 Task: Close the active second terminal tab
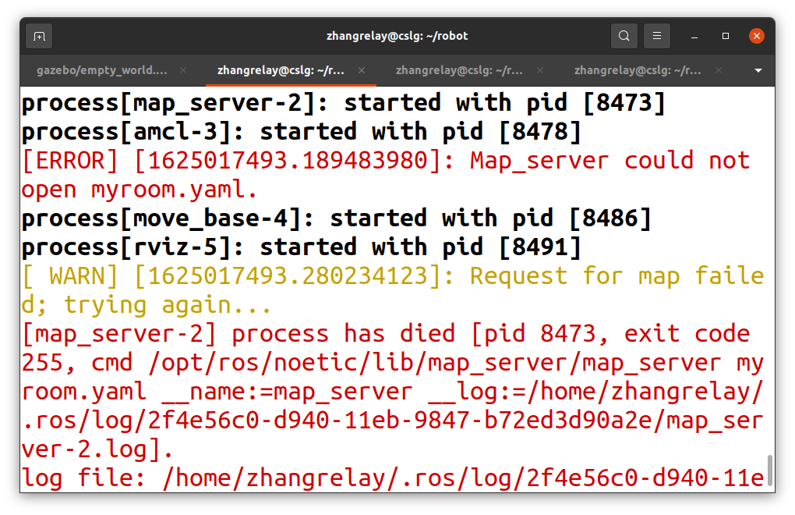pos(362,70)
